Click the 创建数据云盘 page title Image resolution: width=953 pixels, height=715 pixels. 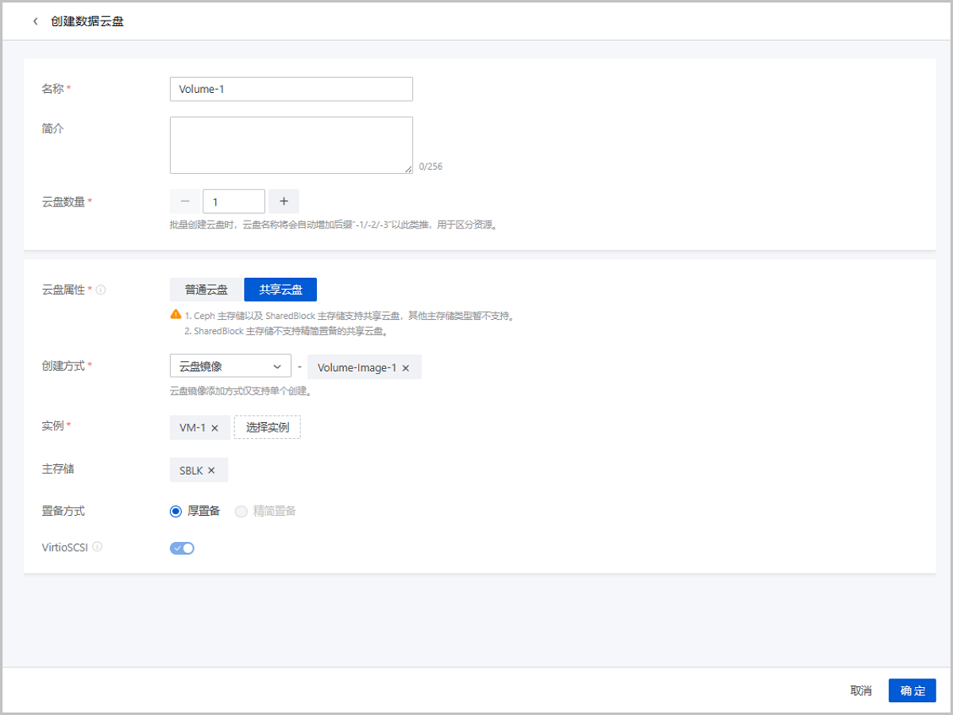pos(87,21)
